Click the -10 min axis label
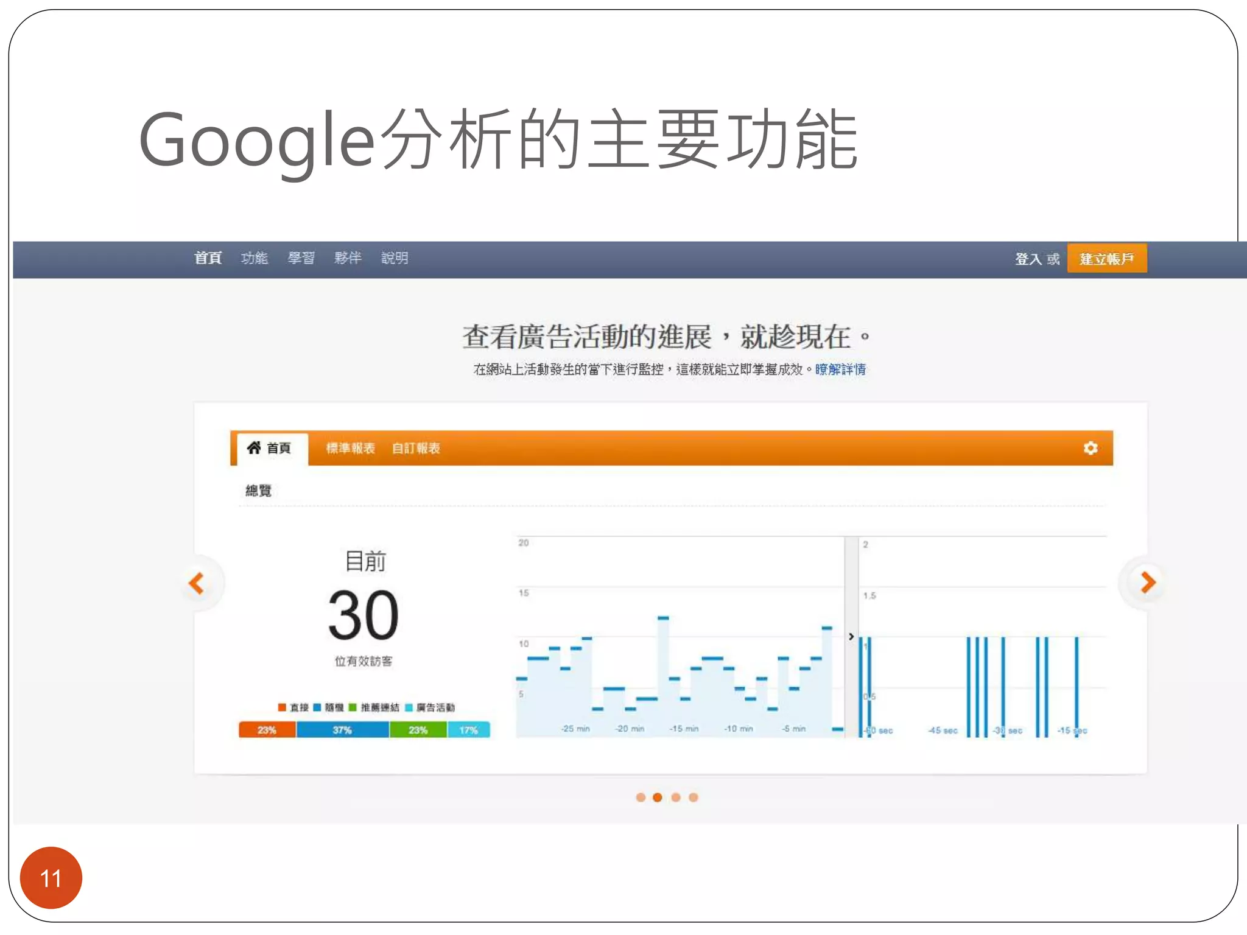1247x935 pixels. pos(739,729)
